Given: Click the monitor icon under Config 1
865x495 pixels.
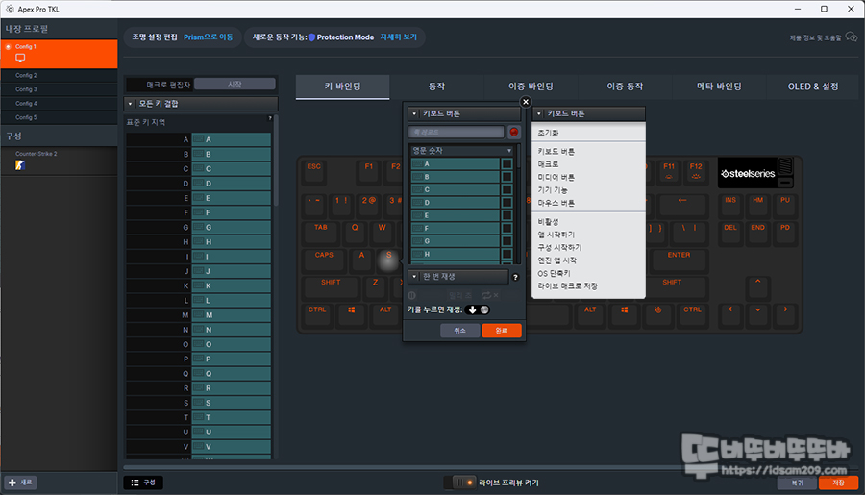Looking at the screenshot, I should click(x=20, y=58).
